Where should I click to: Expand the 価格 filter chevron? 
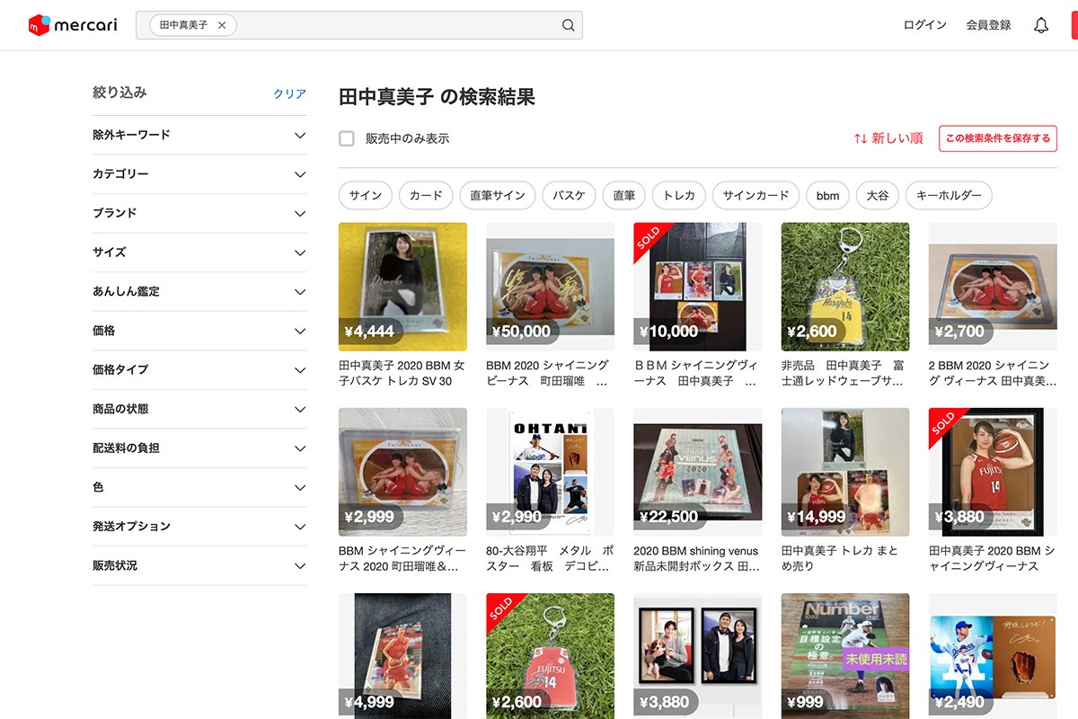coord(300,331)
